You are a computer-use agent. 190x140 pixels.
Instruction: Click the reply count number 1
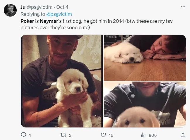tap(30, 135)
